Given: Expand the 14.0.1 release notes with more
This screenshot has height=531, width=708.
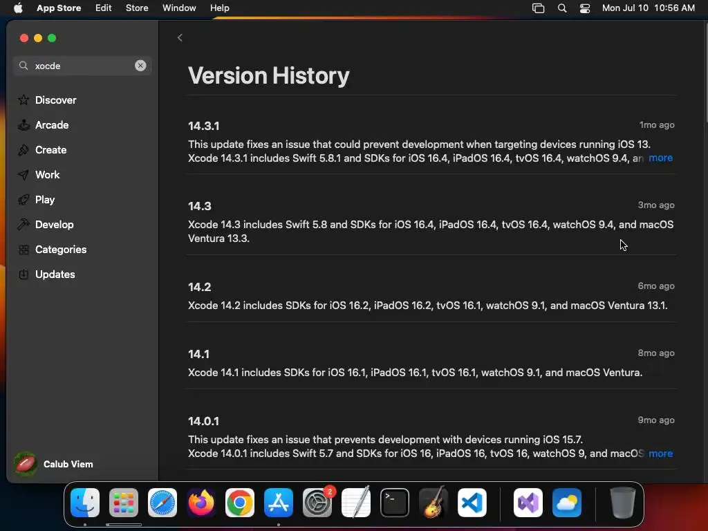Looking at the screenshot, I should pos(660,454).
